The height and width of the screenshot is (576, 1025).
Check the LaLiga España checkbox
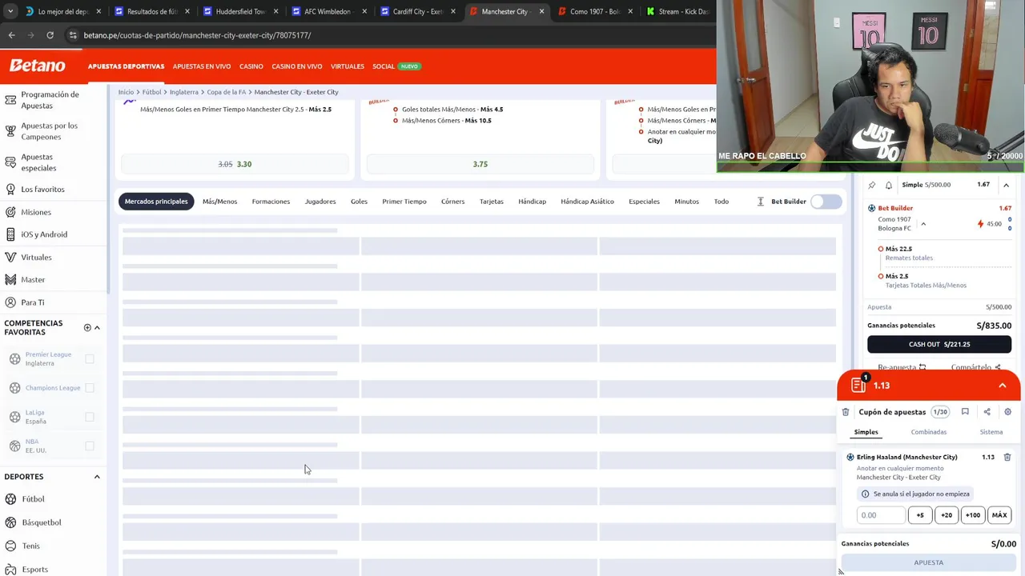pyautogui.click(x=90, y=417)
